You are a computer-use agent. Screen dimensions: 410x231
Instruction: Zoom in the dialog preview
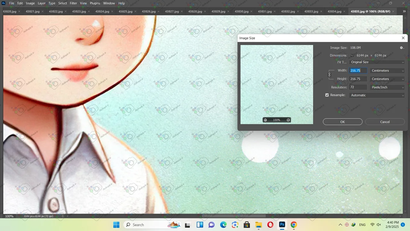tap(288, 120)
